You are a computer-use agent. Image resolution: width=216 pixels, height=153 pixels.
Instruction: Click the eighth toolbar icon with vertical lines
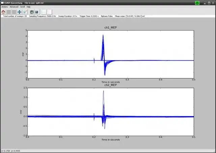(44, 12)
